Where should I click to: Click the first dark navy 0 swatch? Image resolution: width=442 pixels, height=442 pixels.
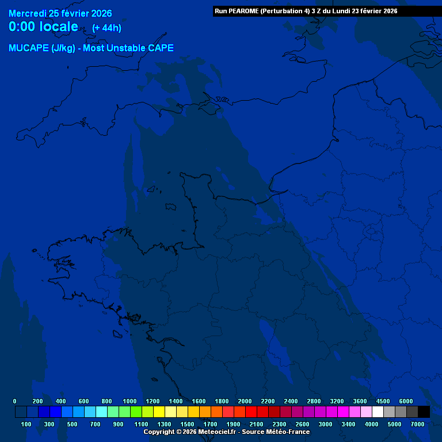pos(21,412)
